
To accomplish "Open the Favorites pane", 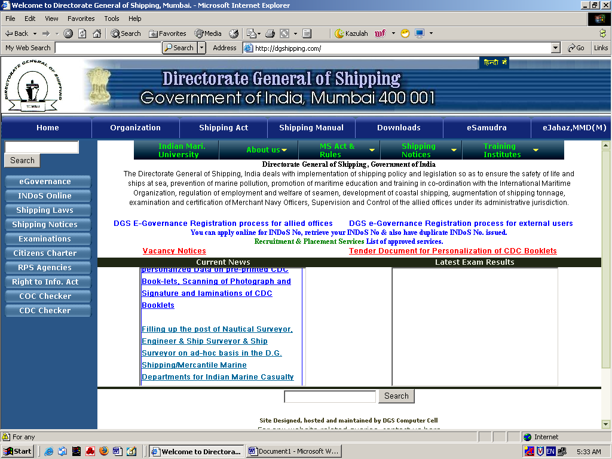I will point(167,33).
